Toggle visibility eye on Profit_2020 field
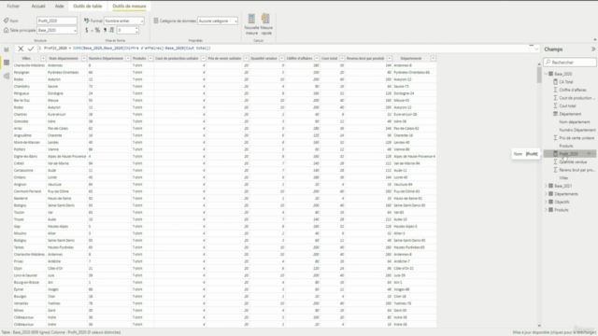 coord(589,154)
